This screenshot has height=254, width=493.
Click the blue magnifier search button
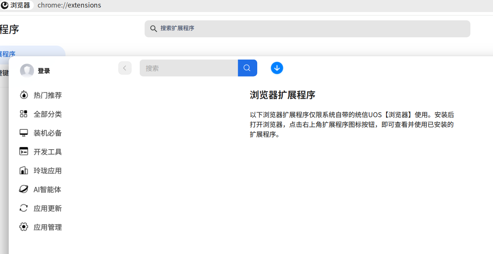(247, 68)
